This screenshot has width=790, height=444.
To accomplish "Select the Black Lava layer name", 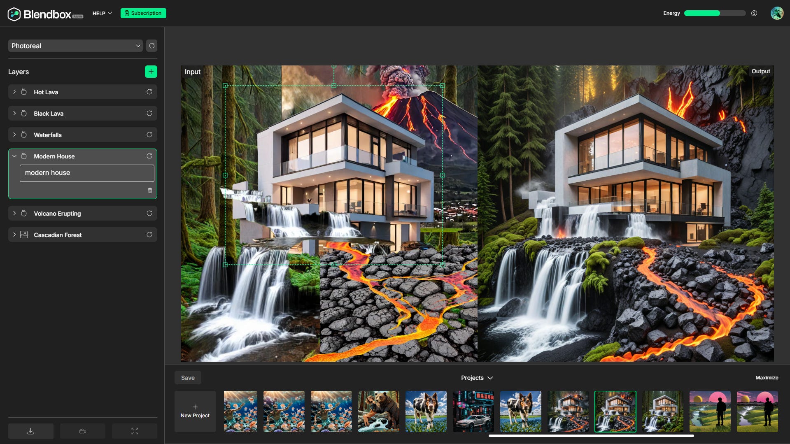I will pos(49,114).
